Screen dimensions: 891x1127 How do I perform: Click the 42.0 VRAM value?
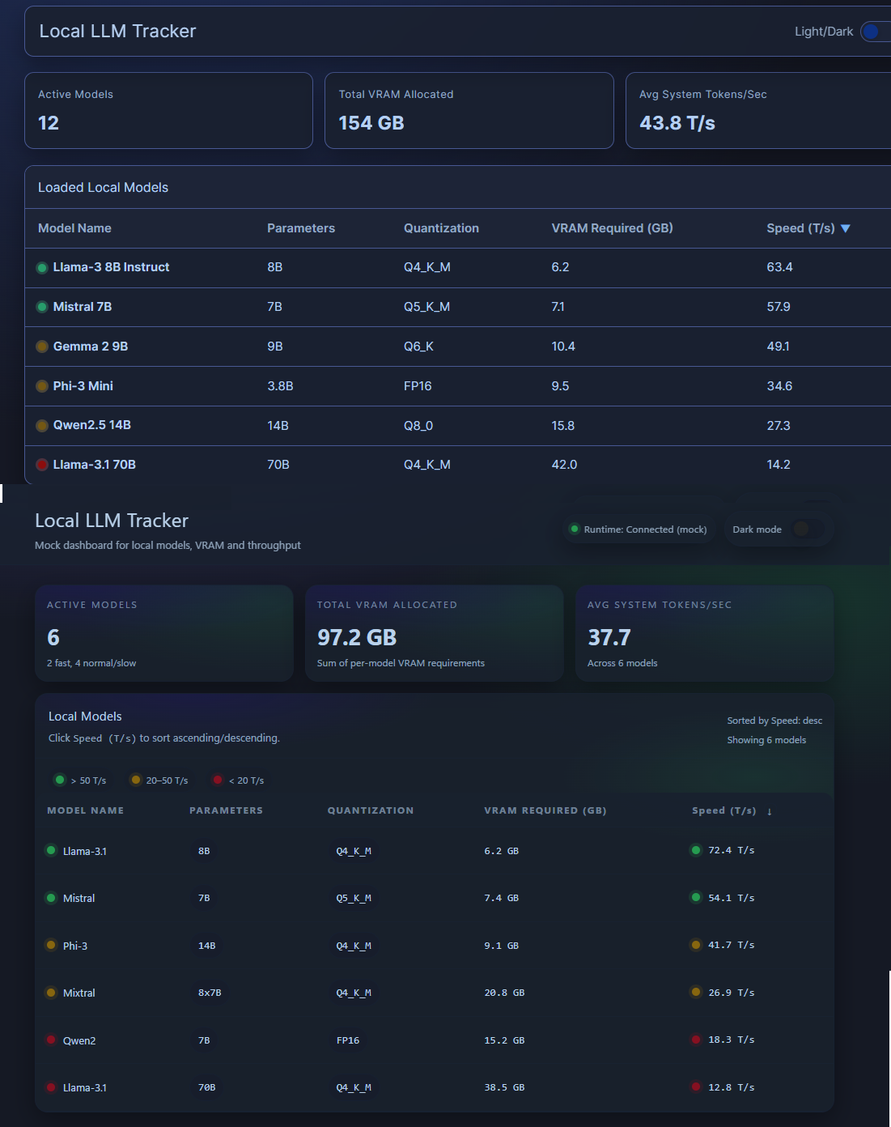pyautogui.click(x=564, y=465)
